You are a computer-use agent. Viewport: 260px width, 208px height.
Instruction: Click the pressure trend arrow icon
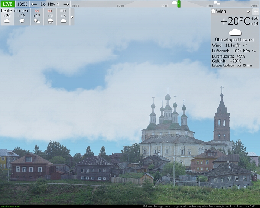[254, 51]
